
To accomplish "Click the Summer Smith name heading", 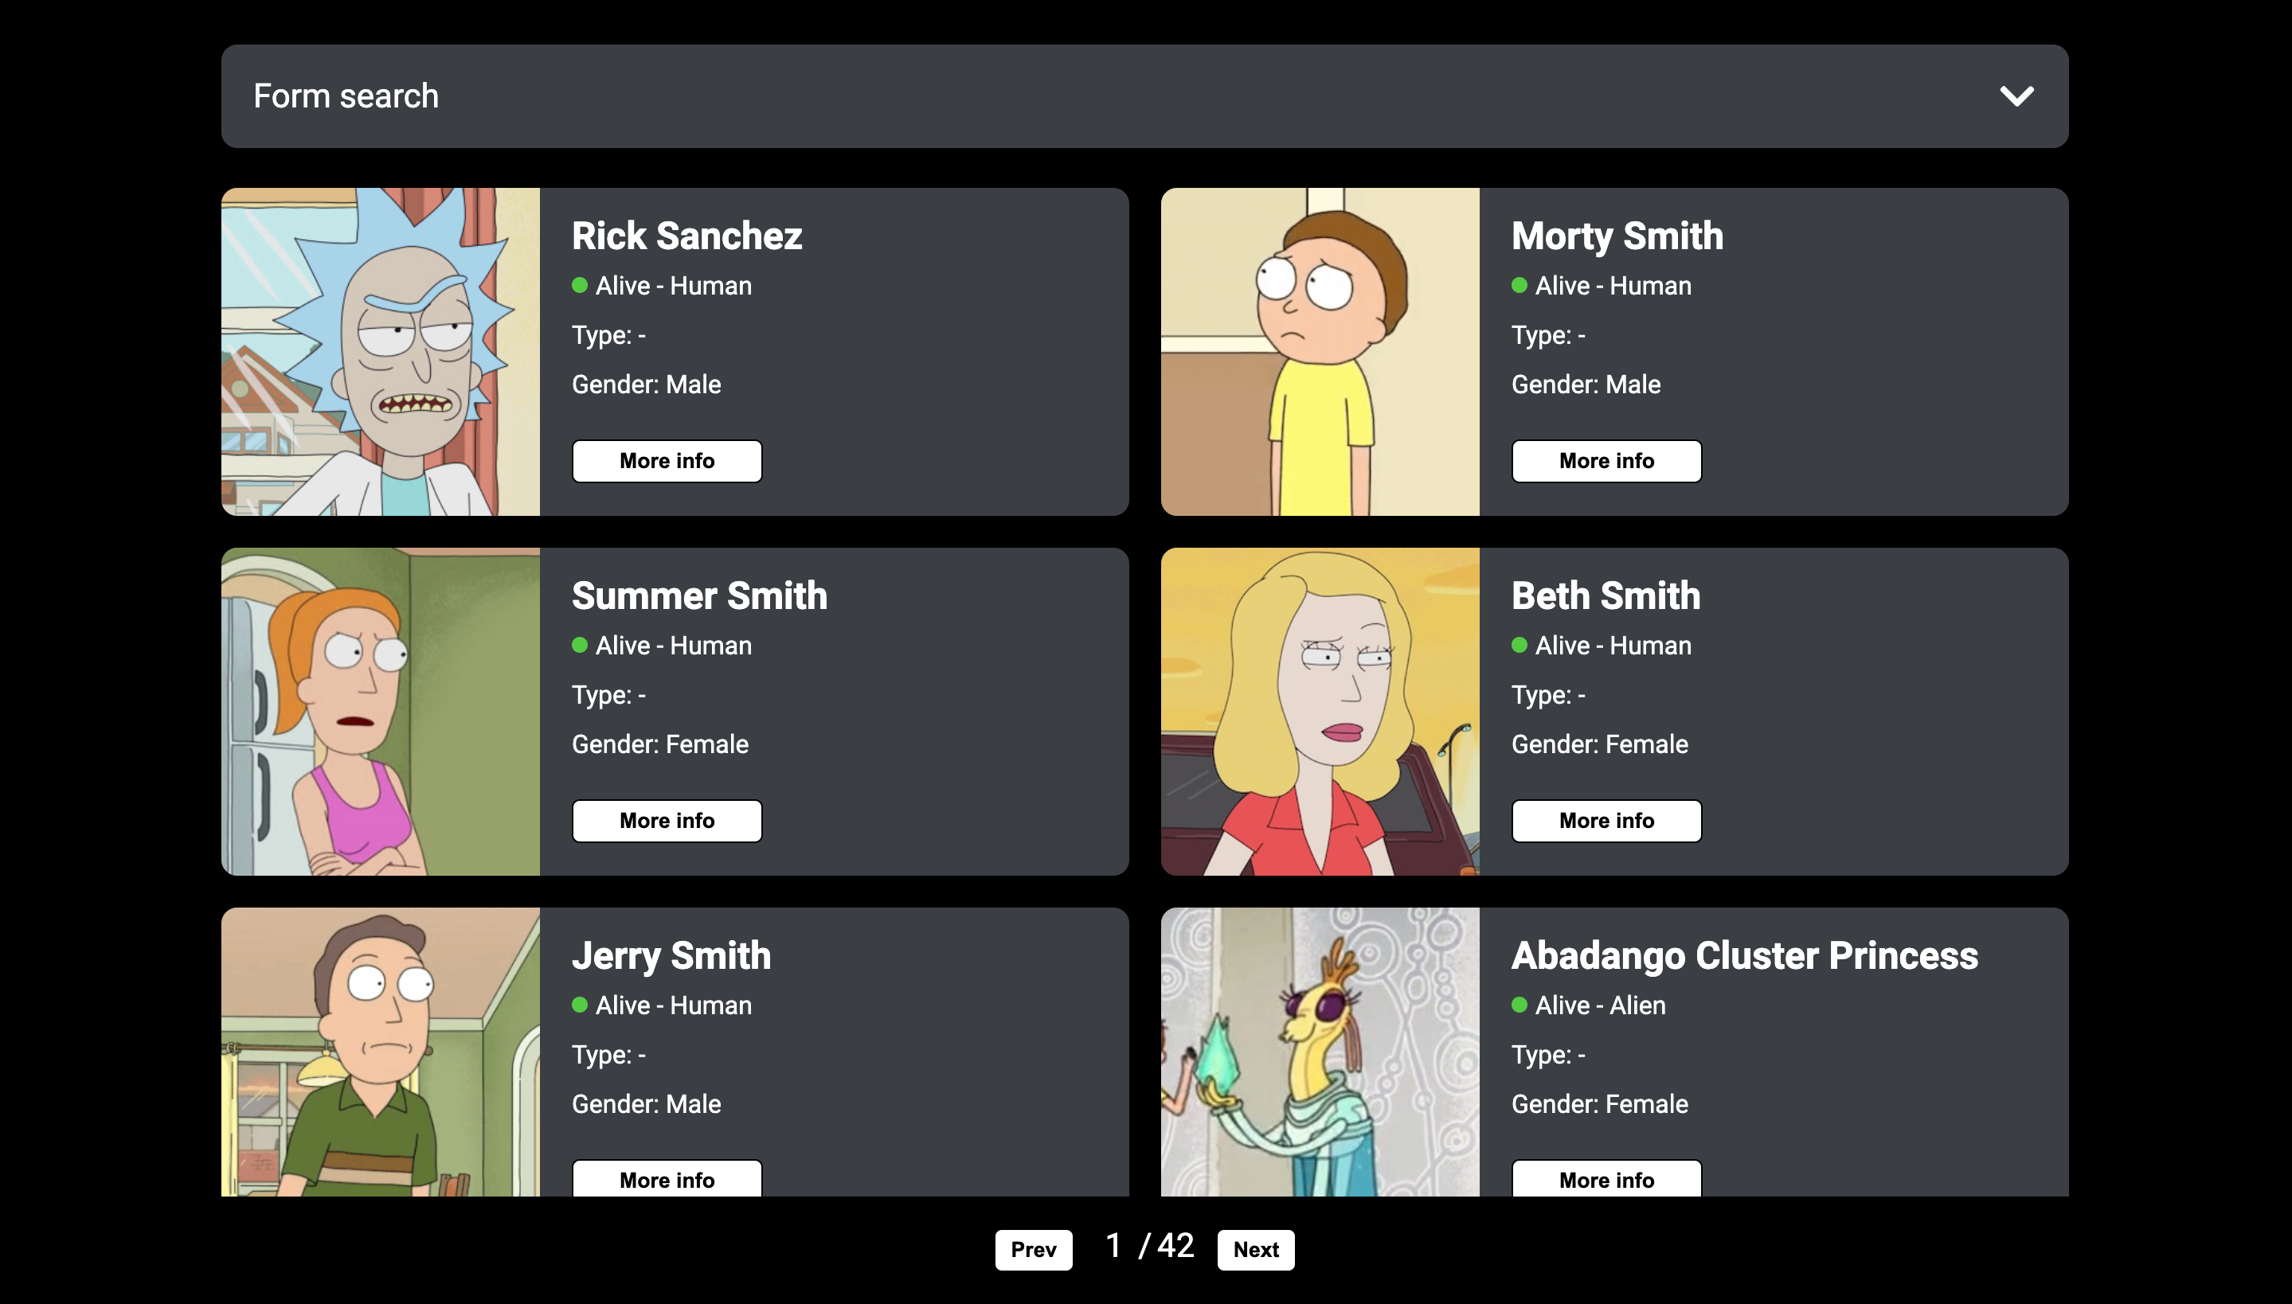I will click(x=699, y=596).
